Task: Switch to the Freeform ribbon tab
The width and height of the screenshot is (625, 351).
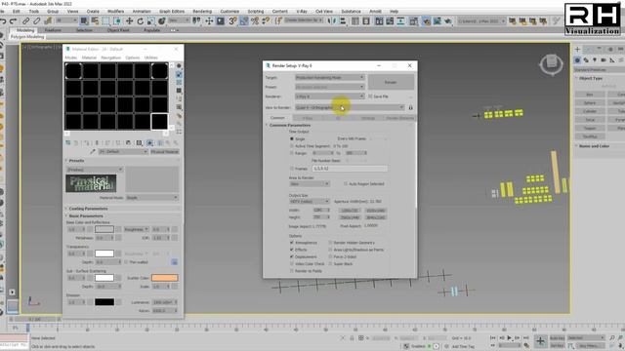Action: pos(53,30)
